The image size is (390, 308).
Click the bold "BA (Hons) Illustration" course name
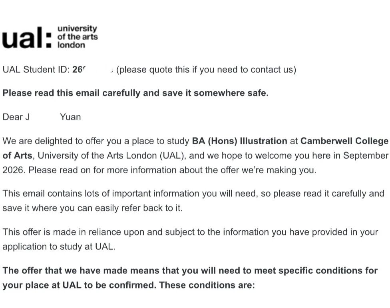(239, 141)
